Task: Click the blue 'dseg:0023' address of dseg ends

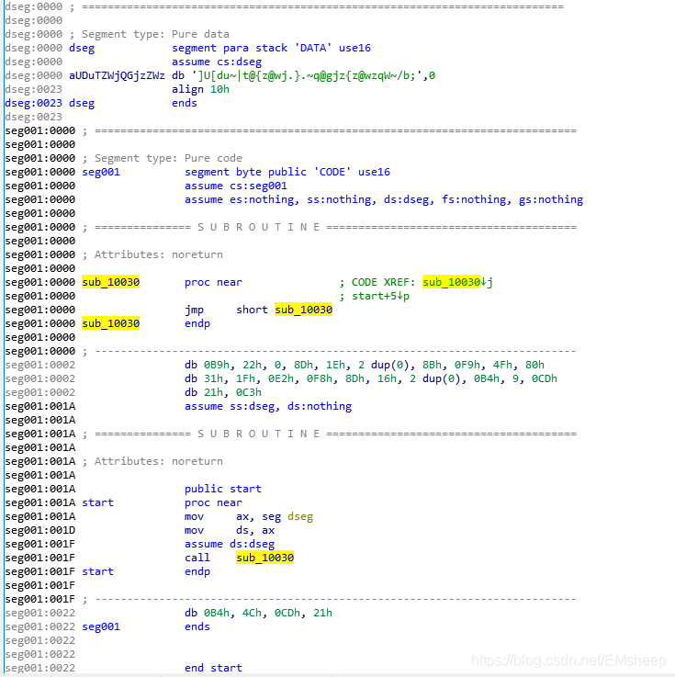Action: 34,103
